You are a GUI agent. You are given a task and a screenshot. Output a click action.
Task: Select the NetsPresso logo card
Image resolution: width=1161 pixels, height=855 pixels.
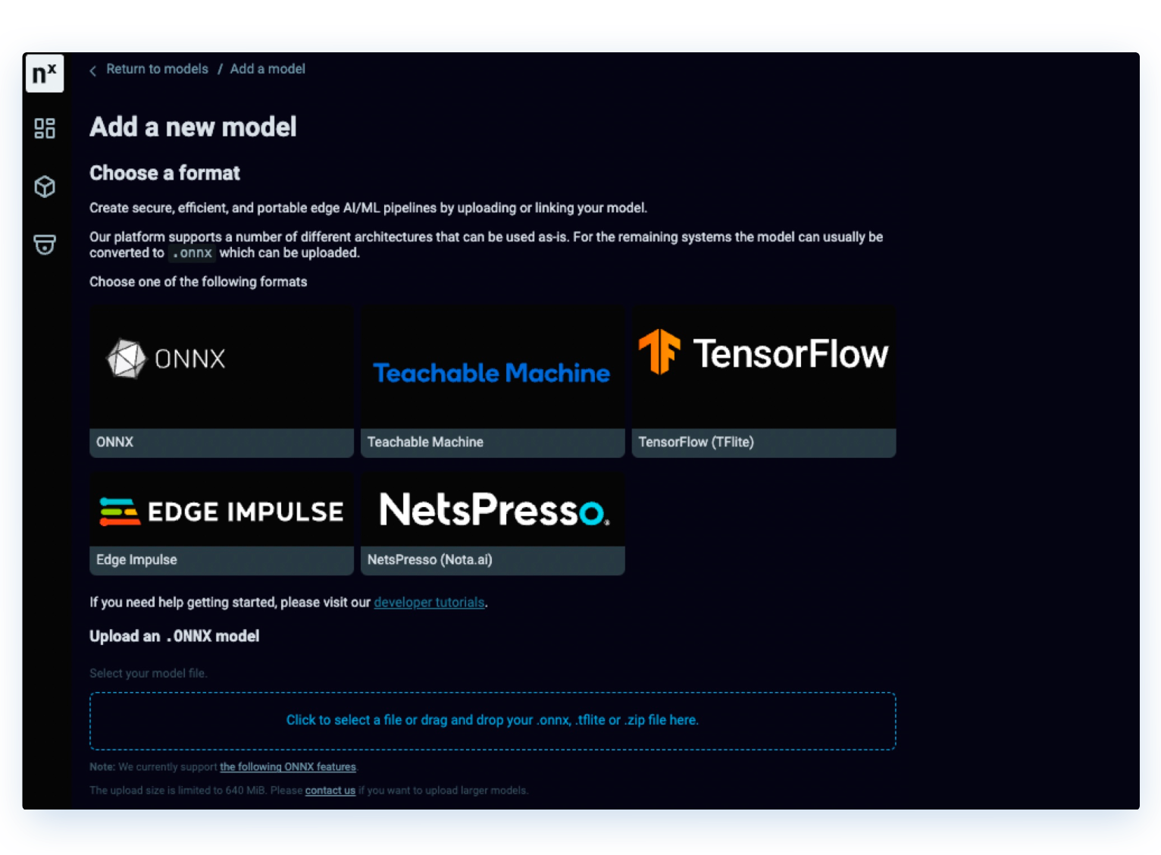pyautogui.click(x=491, y=509)
